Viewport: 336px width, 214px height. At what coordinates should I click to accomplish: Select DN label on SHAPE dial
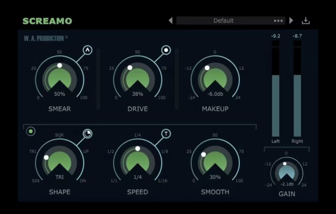pyautogui.click(x=83, y=180)
